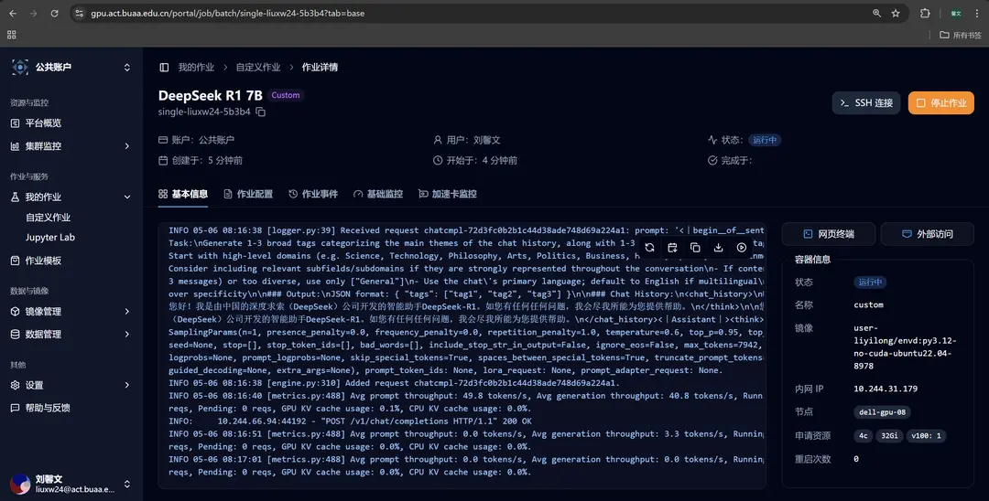The image size is (989, 501).
Task: Download the job log
Action: tap(719, 248)
